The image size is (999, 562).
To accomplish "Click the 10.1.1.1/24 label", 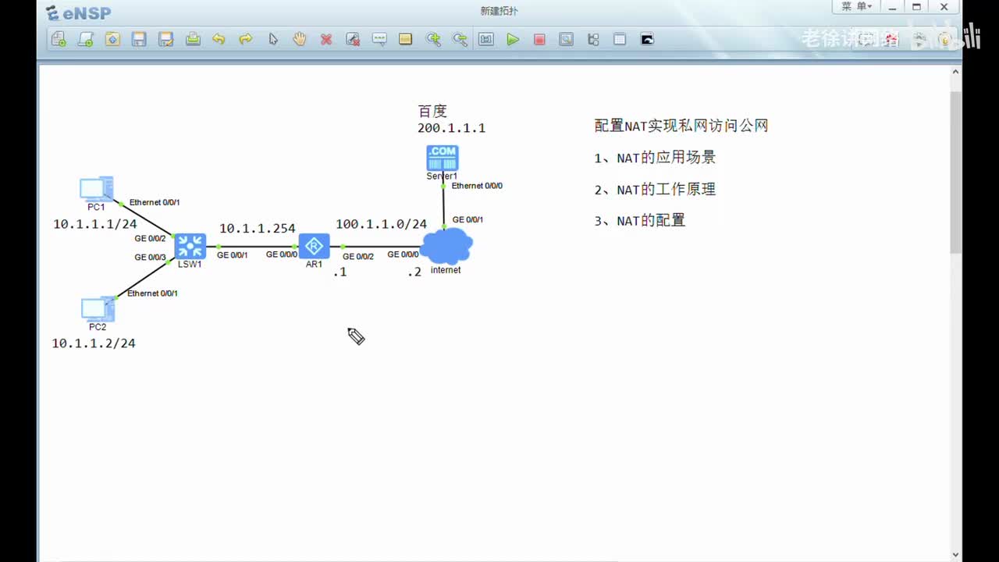I will point(95,224).
